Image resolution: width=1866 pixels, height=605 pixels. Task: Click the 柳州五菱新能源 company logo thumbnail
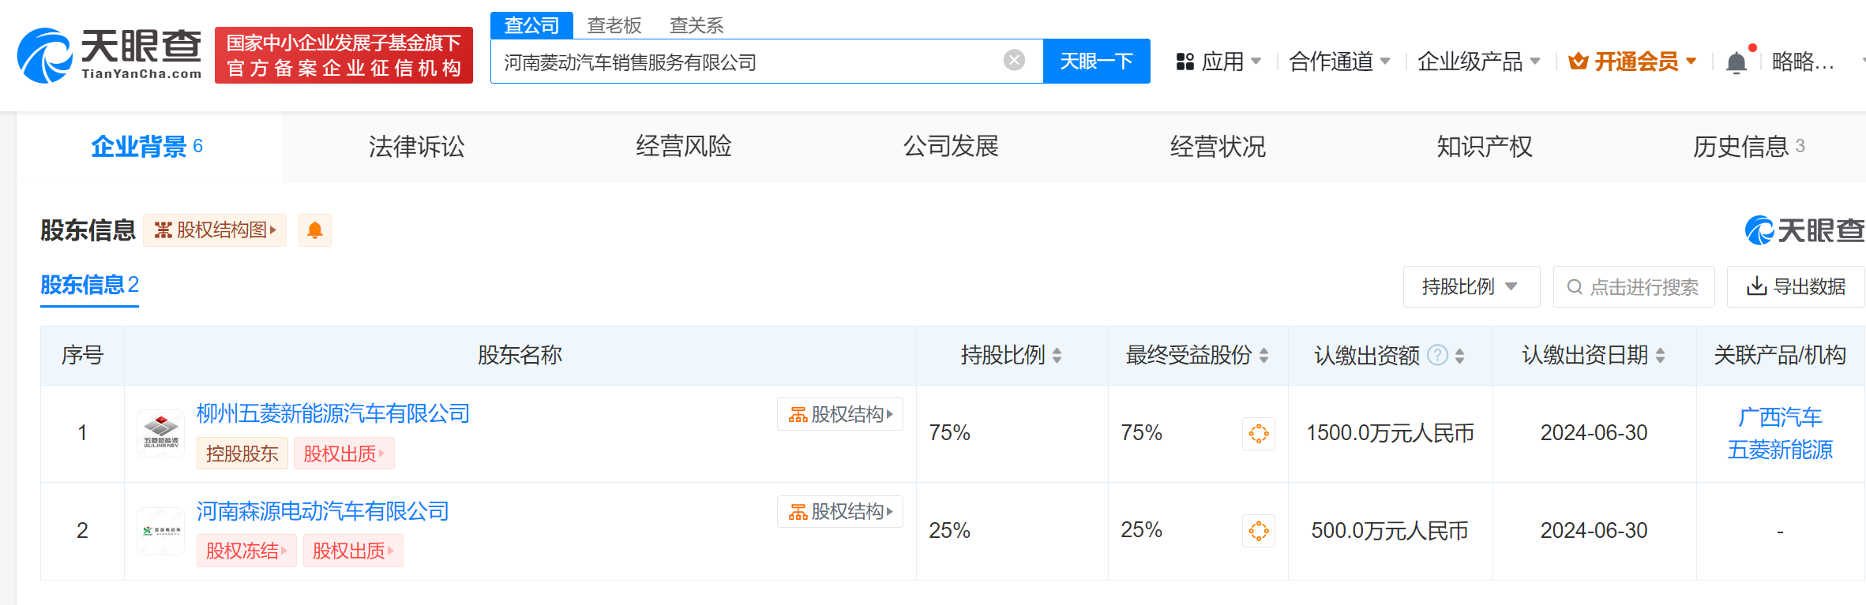(x=161, y=433)
